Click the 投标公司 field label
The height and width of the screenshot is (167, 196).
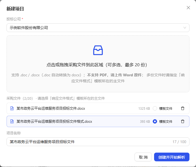(x=14, y=19)
